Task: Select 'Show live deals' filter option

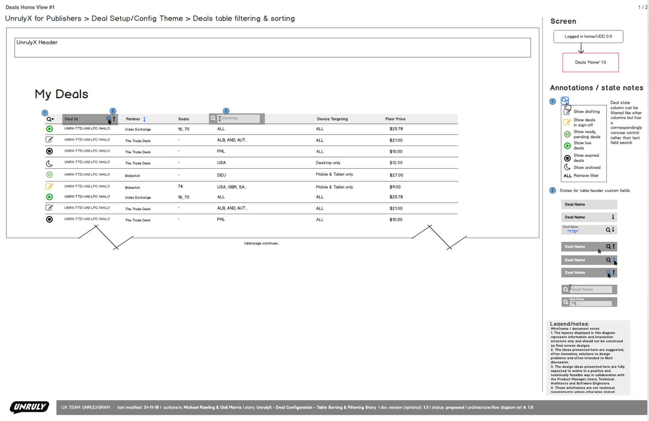Action: pyautogui.click(x=582, y=145)
